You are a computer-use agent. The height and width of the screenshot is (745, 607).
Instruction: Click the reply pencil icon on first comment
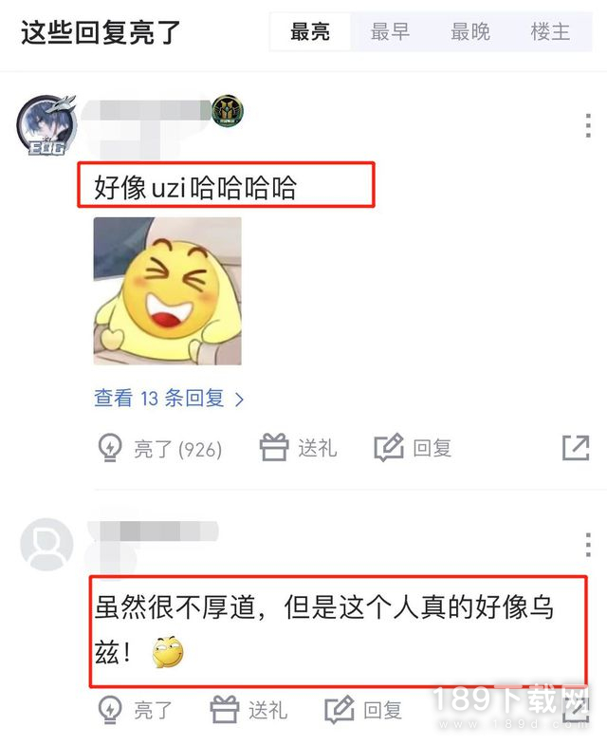pos(389,448)
